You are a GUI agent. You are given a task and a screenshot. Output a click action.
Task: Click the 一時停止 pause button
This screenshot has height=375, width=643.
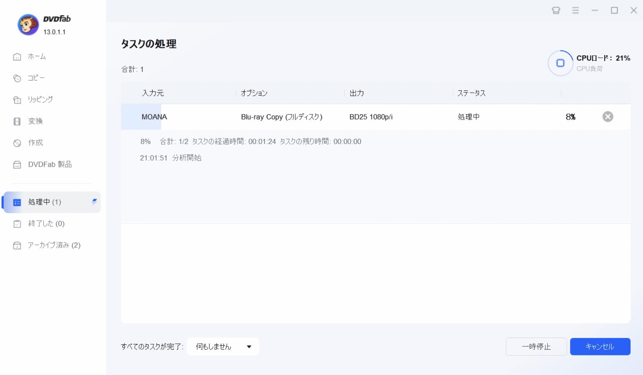tap(536, 347)
